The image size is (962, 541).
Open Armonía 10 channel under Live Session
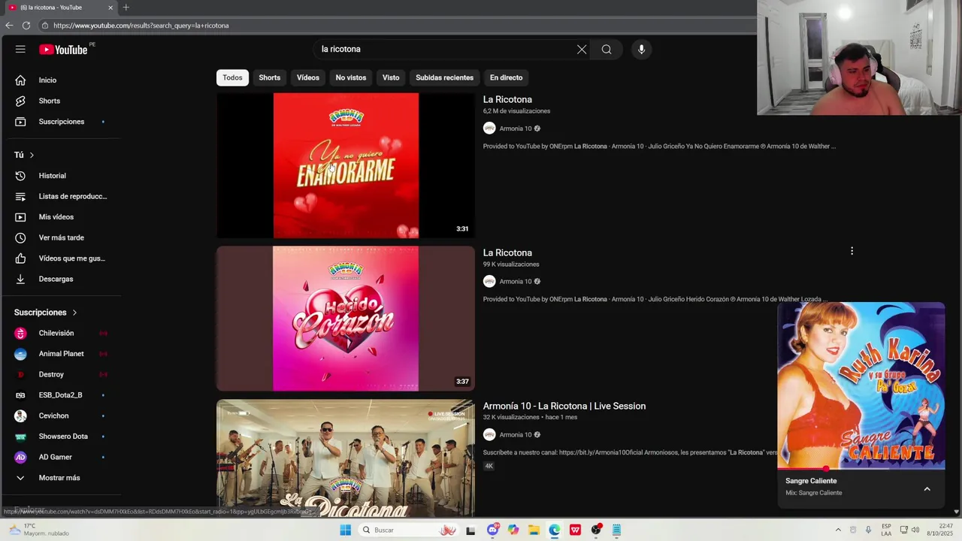(516, 434)
